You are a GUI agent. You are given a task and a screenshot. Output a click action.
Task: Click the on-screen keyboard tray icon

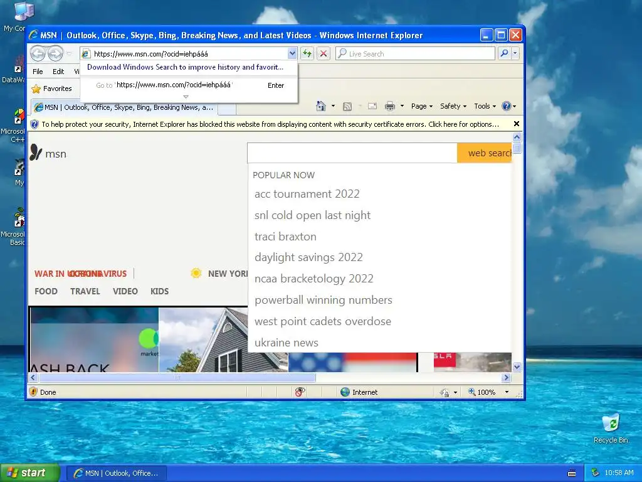coord(572,473)
